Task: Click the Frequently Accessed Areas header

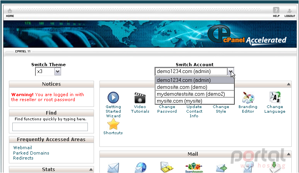Action: click(51, 140)
